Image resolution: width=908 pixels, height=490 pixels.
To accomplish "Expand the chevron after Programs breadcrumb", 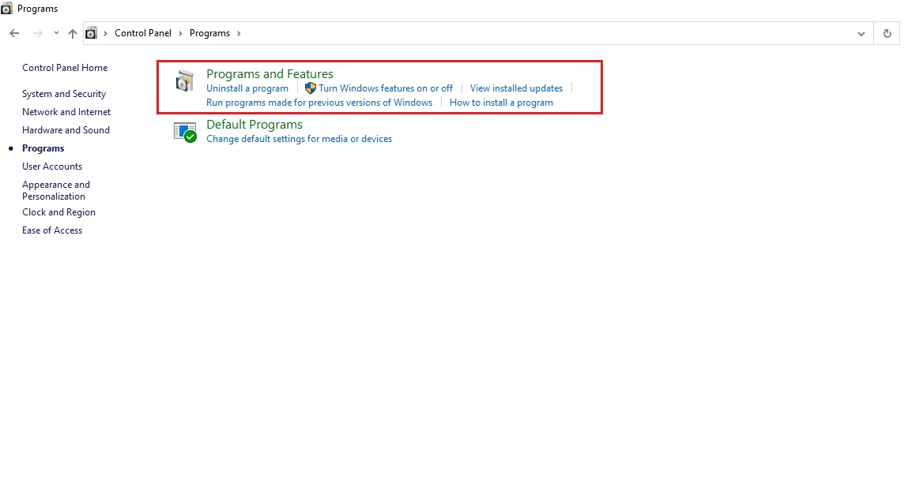I will tap(239, 34).
